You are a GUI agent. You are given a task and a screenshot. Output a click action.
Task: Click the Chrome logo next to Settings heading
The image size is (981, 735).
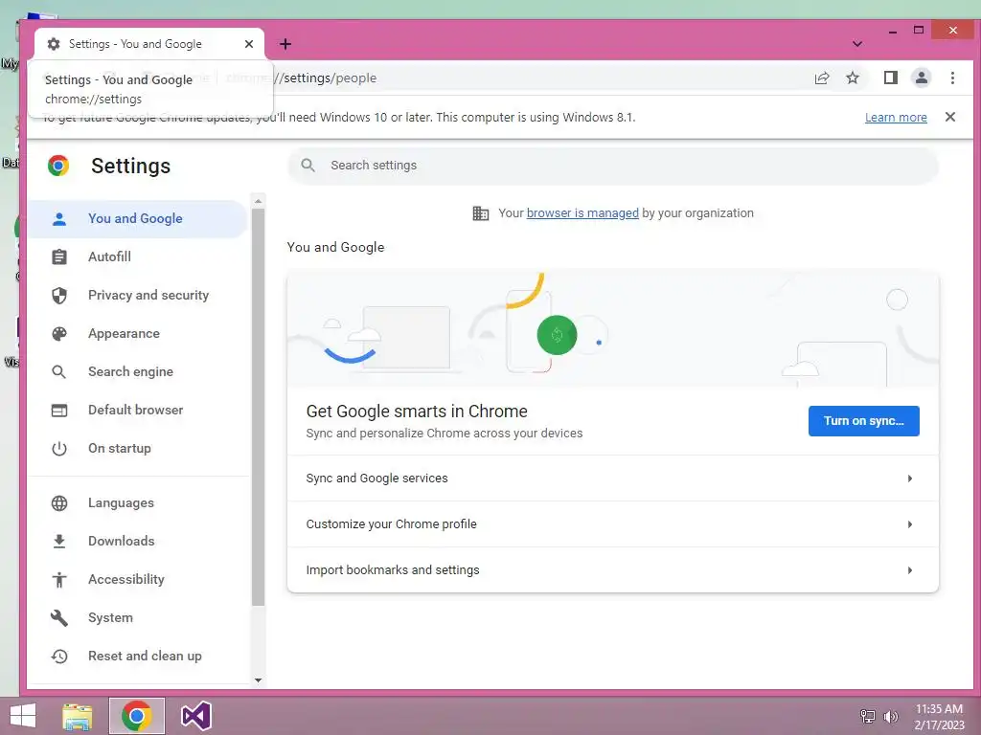[x=58, y=166]
